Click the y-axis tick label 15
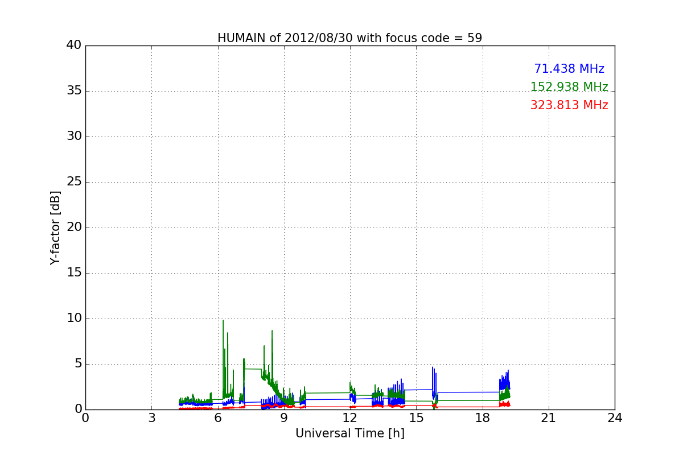Screen dimensions: 683x455 coord(74,273)
